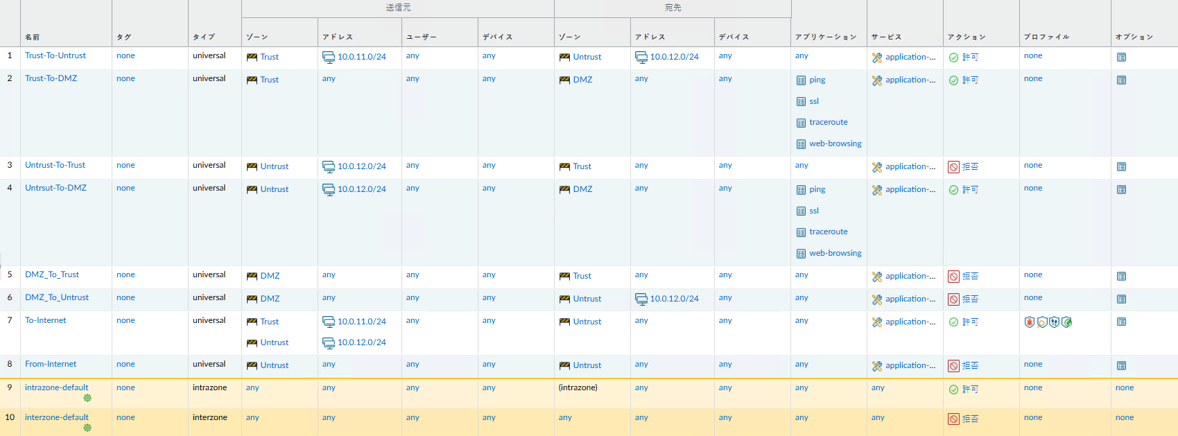Viewport: 1178px width, 436px height.
Task: Click the gear icon under interzone-default
Action: click(87, 428)
